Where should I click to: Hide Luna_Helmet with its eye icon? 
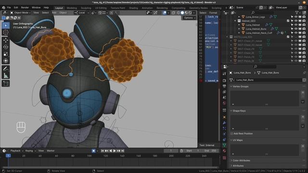tap(296, 25)
